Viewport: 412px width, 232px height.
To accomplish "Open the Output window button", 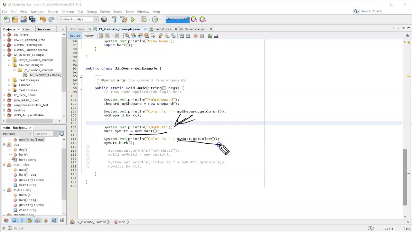I will tap(15, 228).
